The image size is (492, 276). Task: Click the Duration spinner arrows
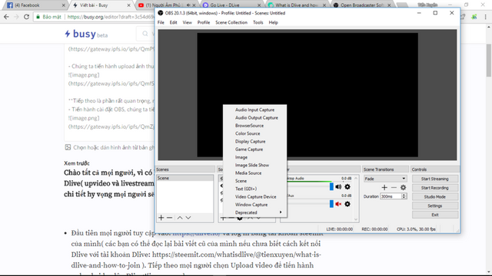[404, 196]
